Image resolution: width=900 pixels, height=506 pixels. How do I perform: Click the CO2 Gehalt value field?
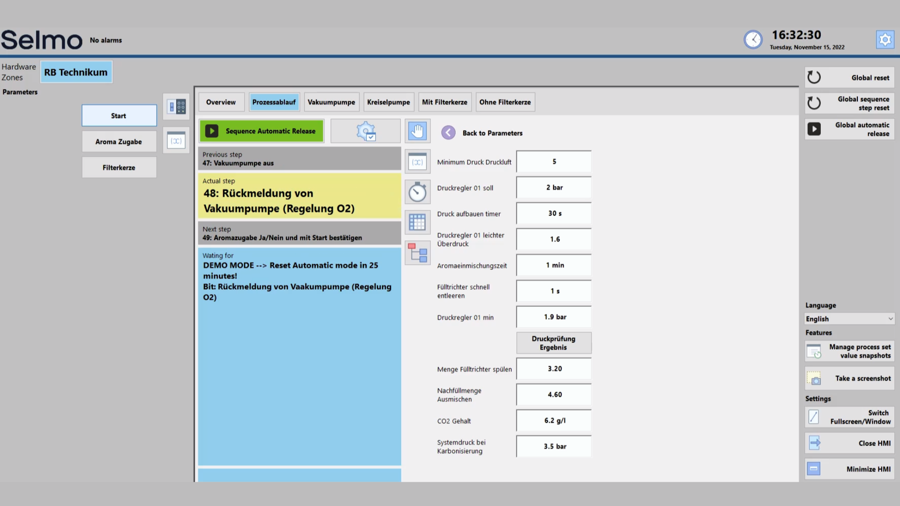point(554,421)
